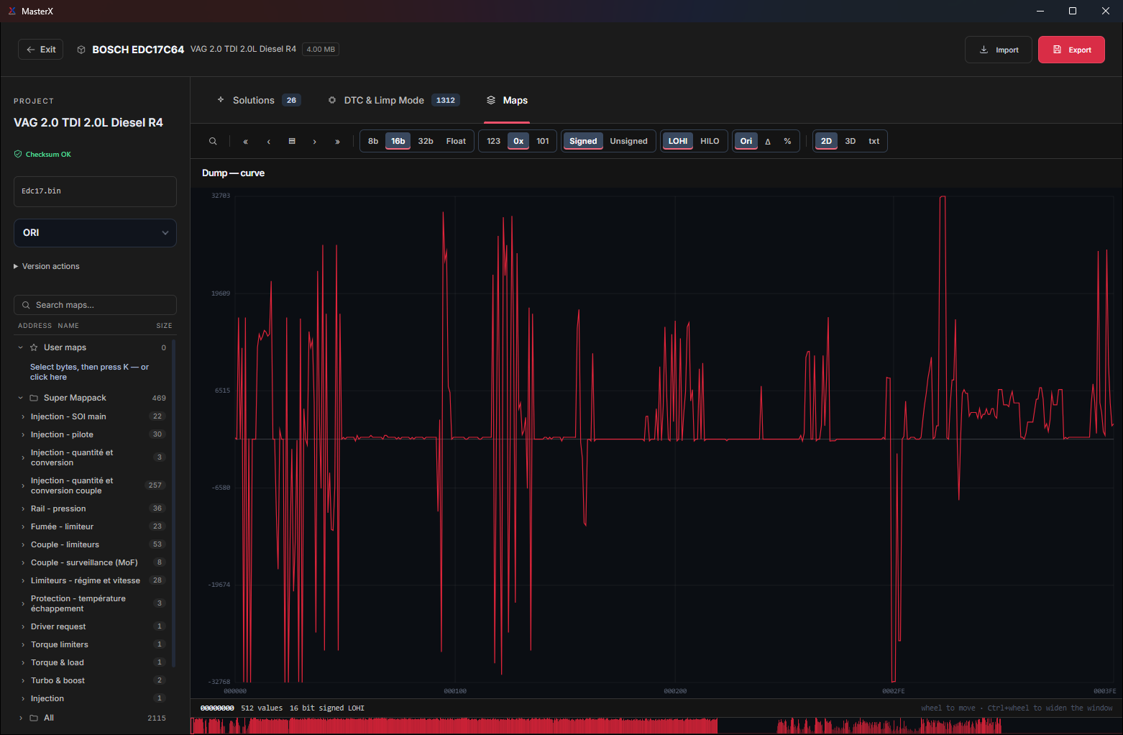Click the map list vertical scrollbar
The width and height of the screenshot is (1123, 735).
174,503
